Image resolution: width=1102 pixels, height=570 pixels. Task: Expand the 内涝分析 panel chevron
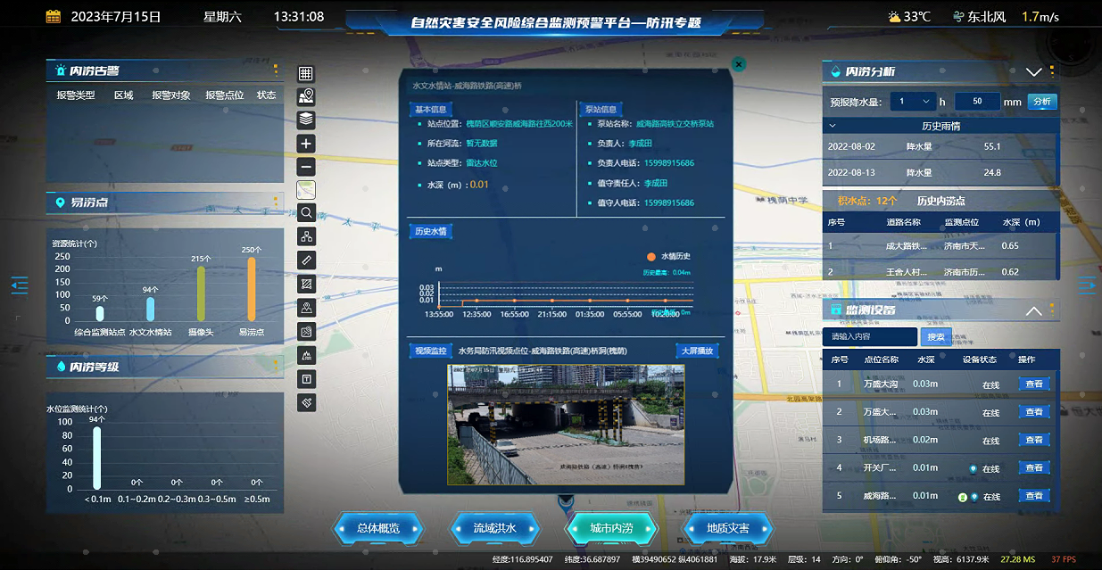click(x=1033, y=72)
